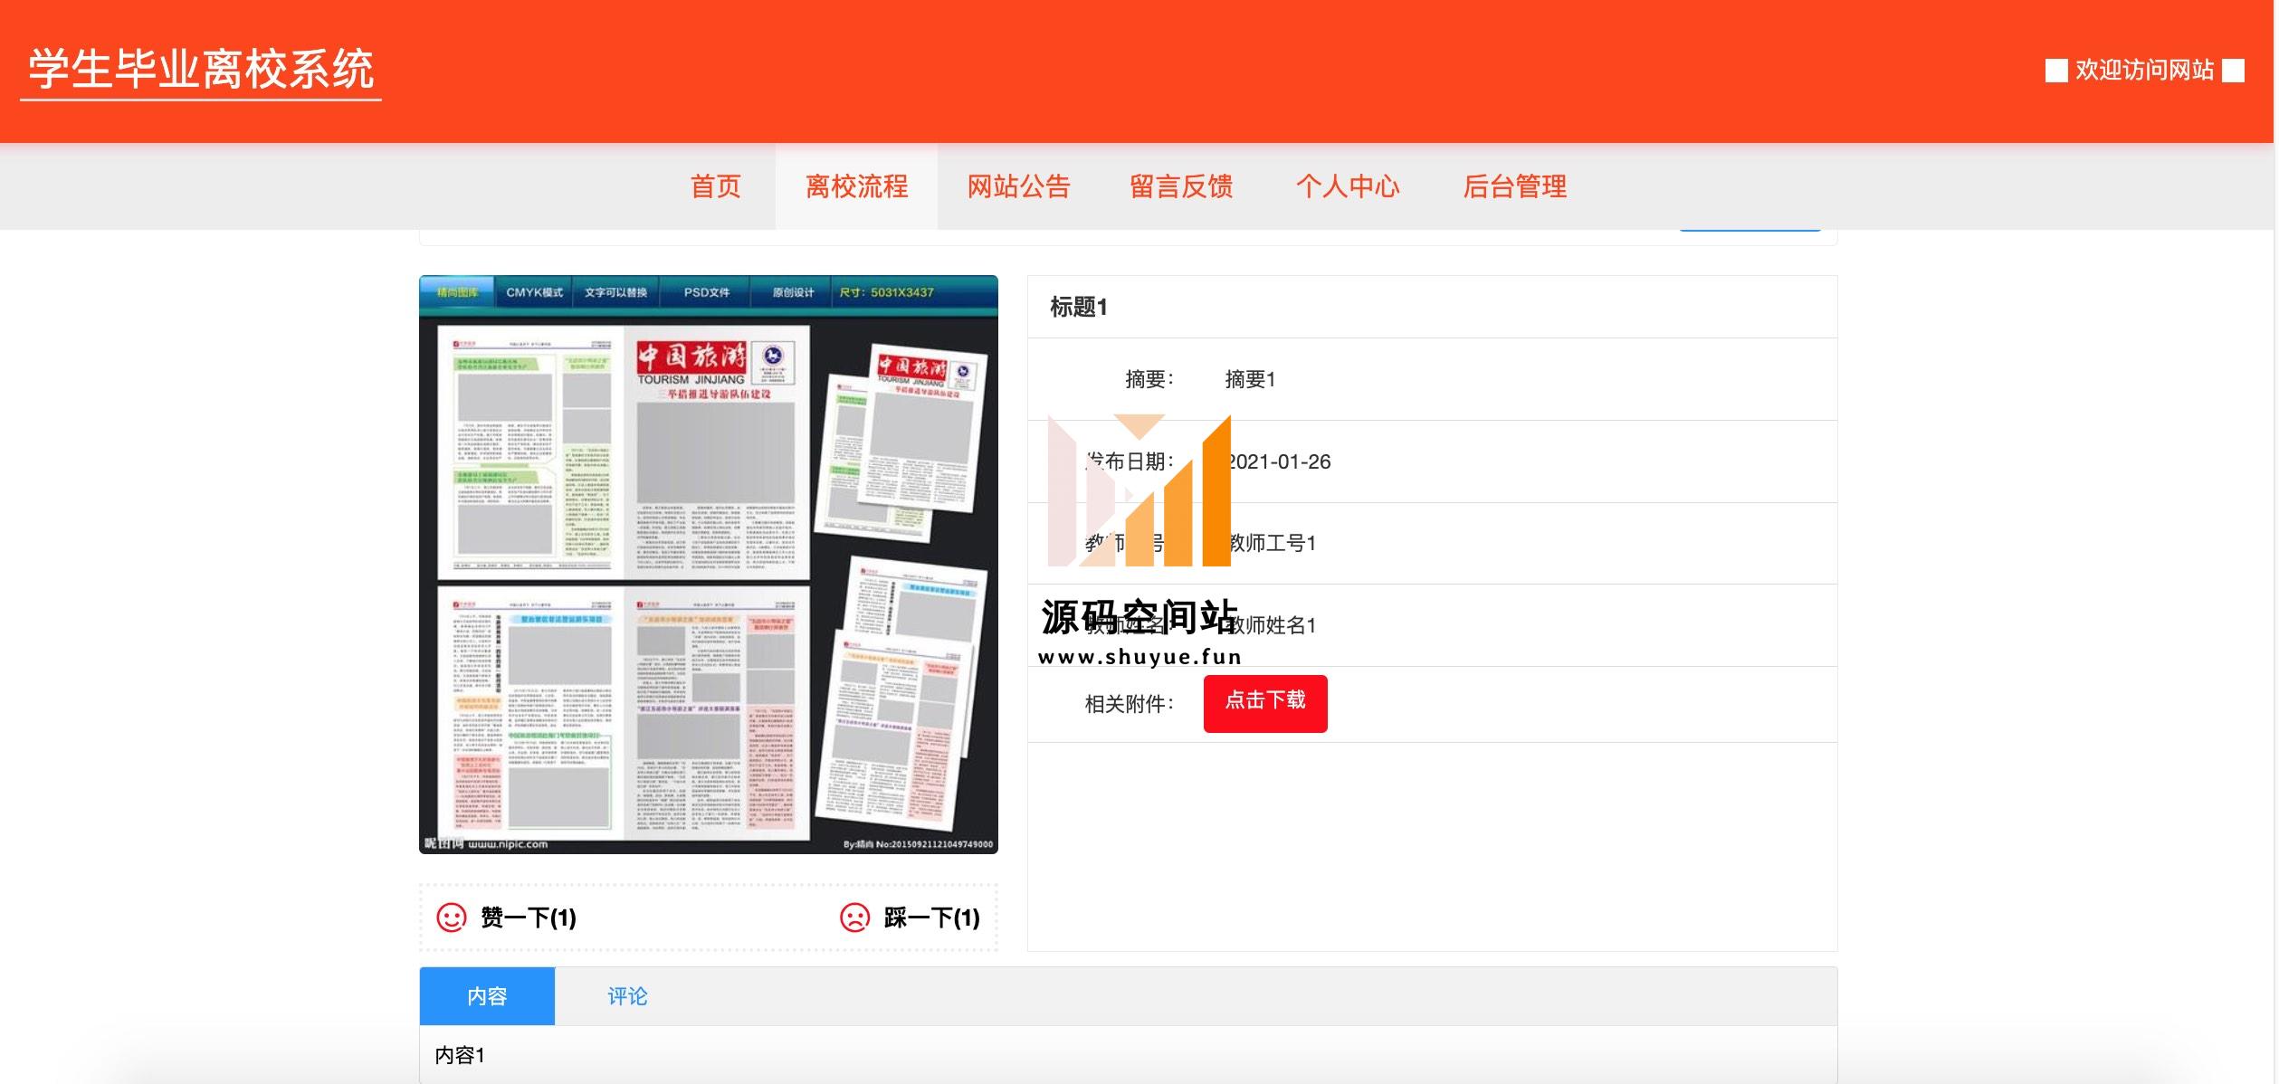Click the 摘要1 value text

tap(1250, 380)
